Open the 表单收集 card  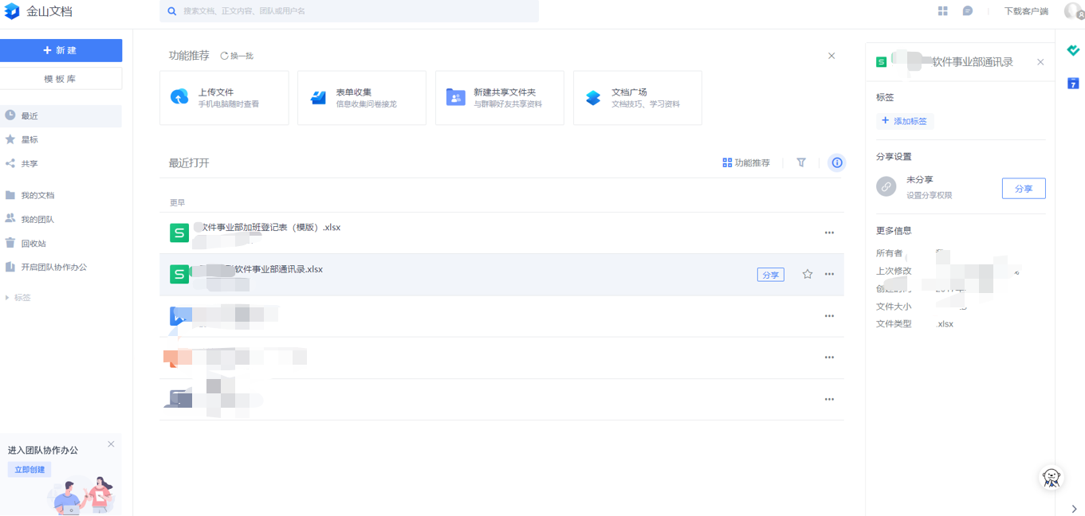(x=362, y=98)
